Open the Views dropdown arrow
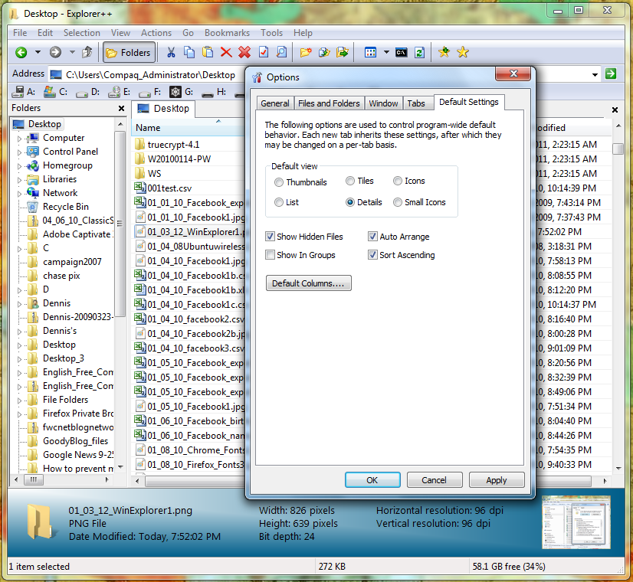Screen dimensions: 633x582 click(386, 52)
